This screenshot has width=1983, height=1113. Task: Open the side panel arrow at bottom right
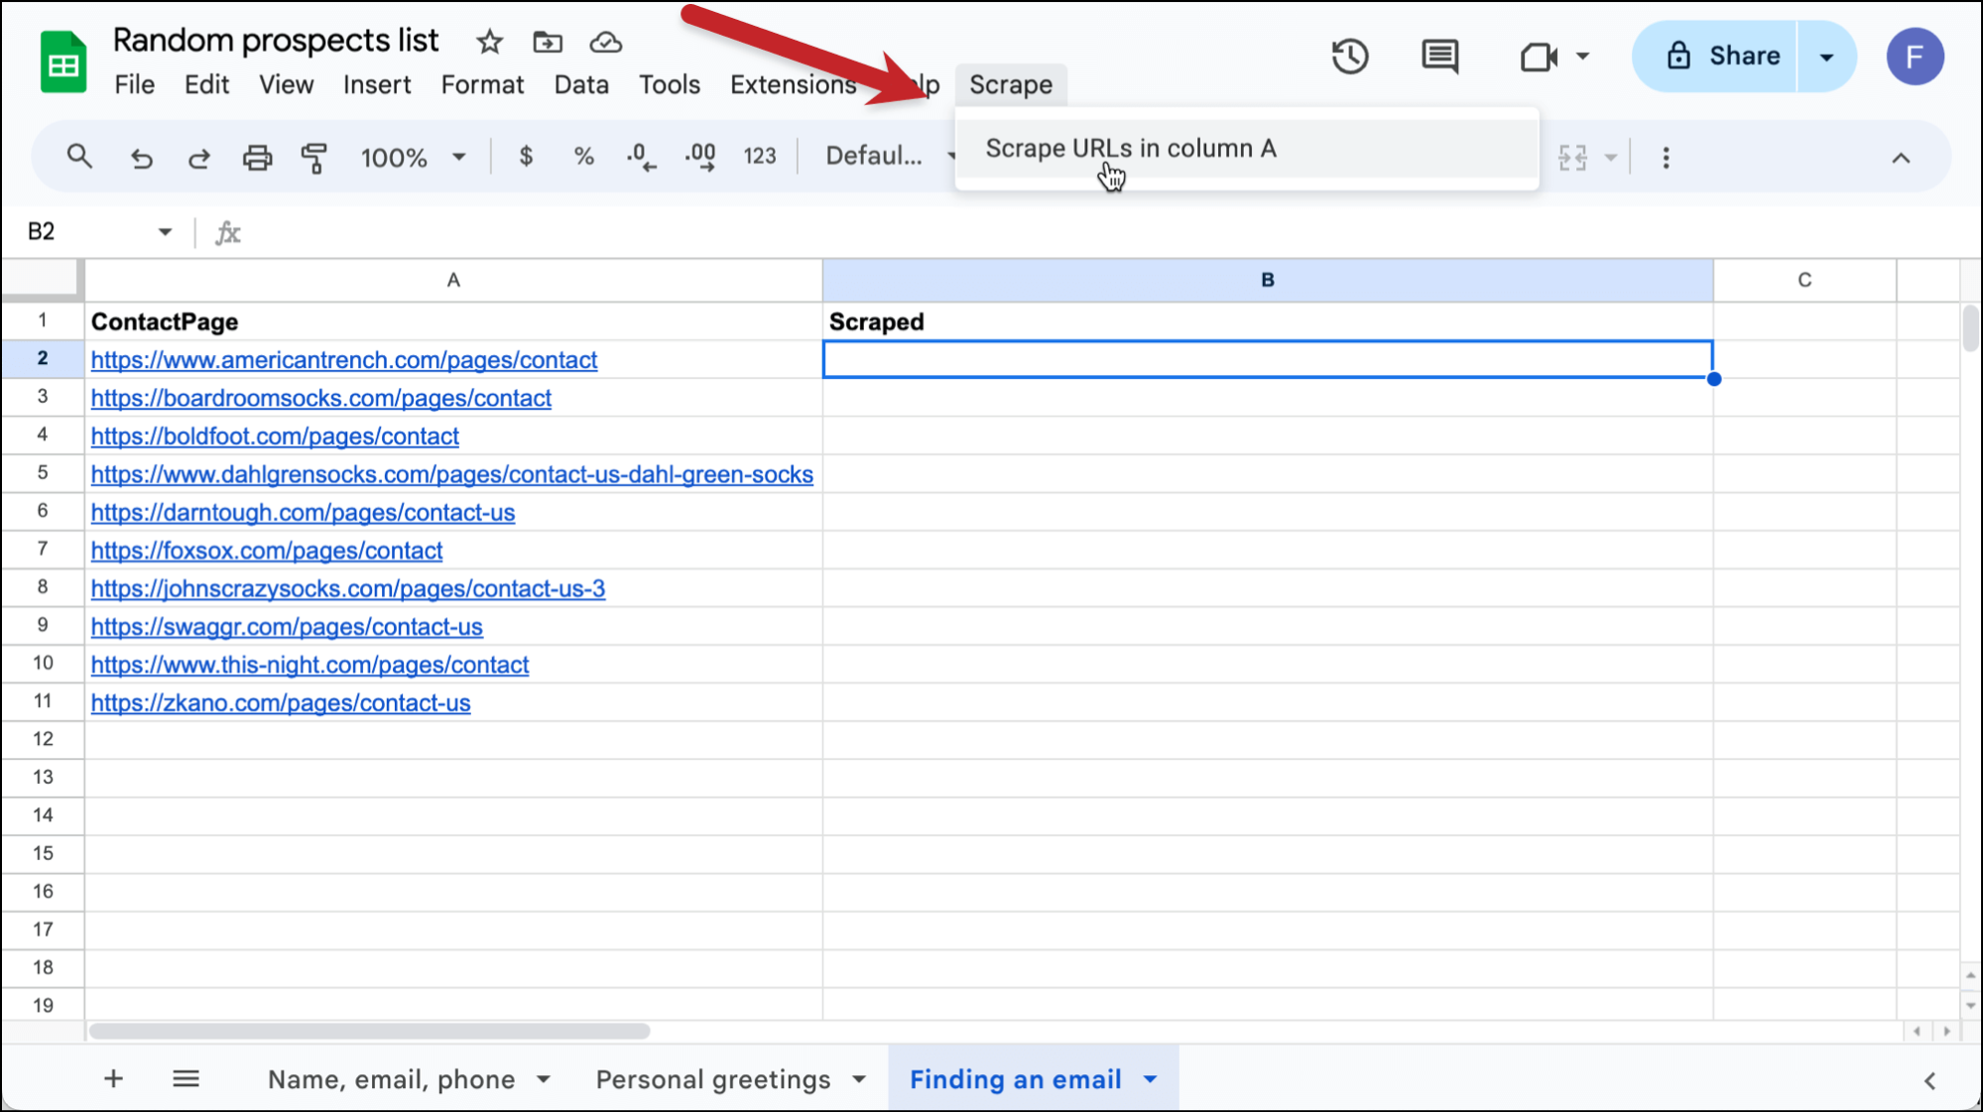(x=1930, y=1080)
